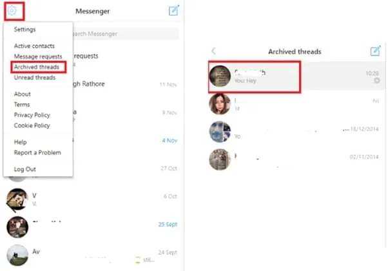Select Active contacts menu entry
The height and width of the screenshot is (271, 388).
pyautogui.click(x=34, y=46)
